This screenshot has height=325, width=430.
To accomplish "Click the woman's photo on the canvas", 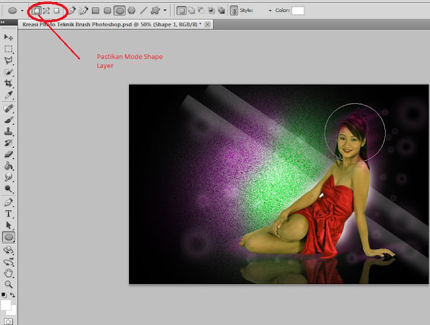I will [x=279, y=184].
